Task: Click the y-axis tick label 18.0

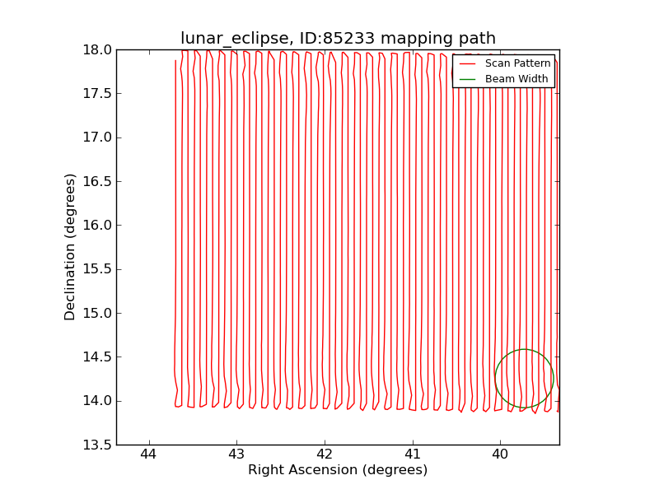Action: point(97,50)
